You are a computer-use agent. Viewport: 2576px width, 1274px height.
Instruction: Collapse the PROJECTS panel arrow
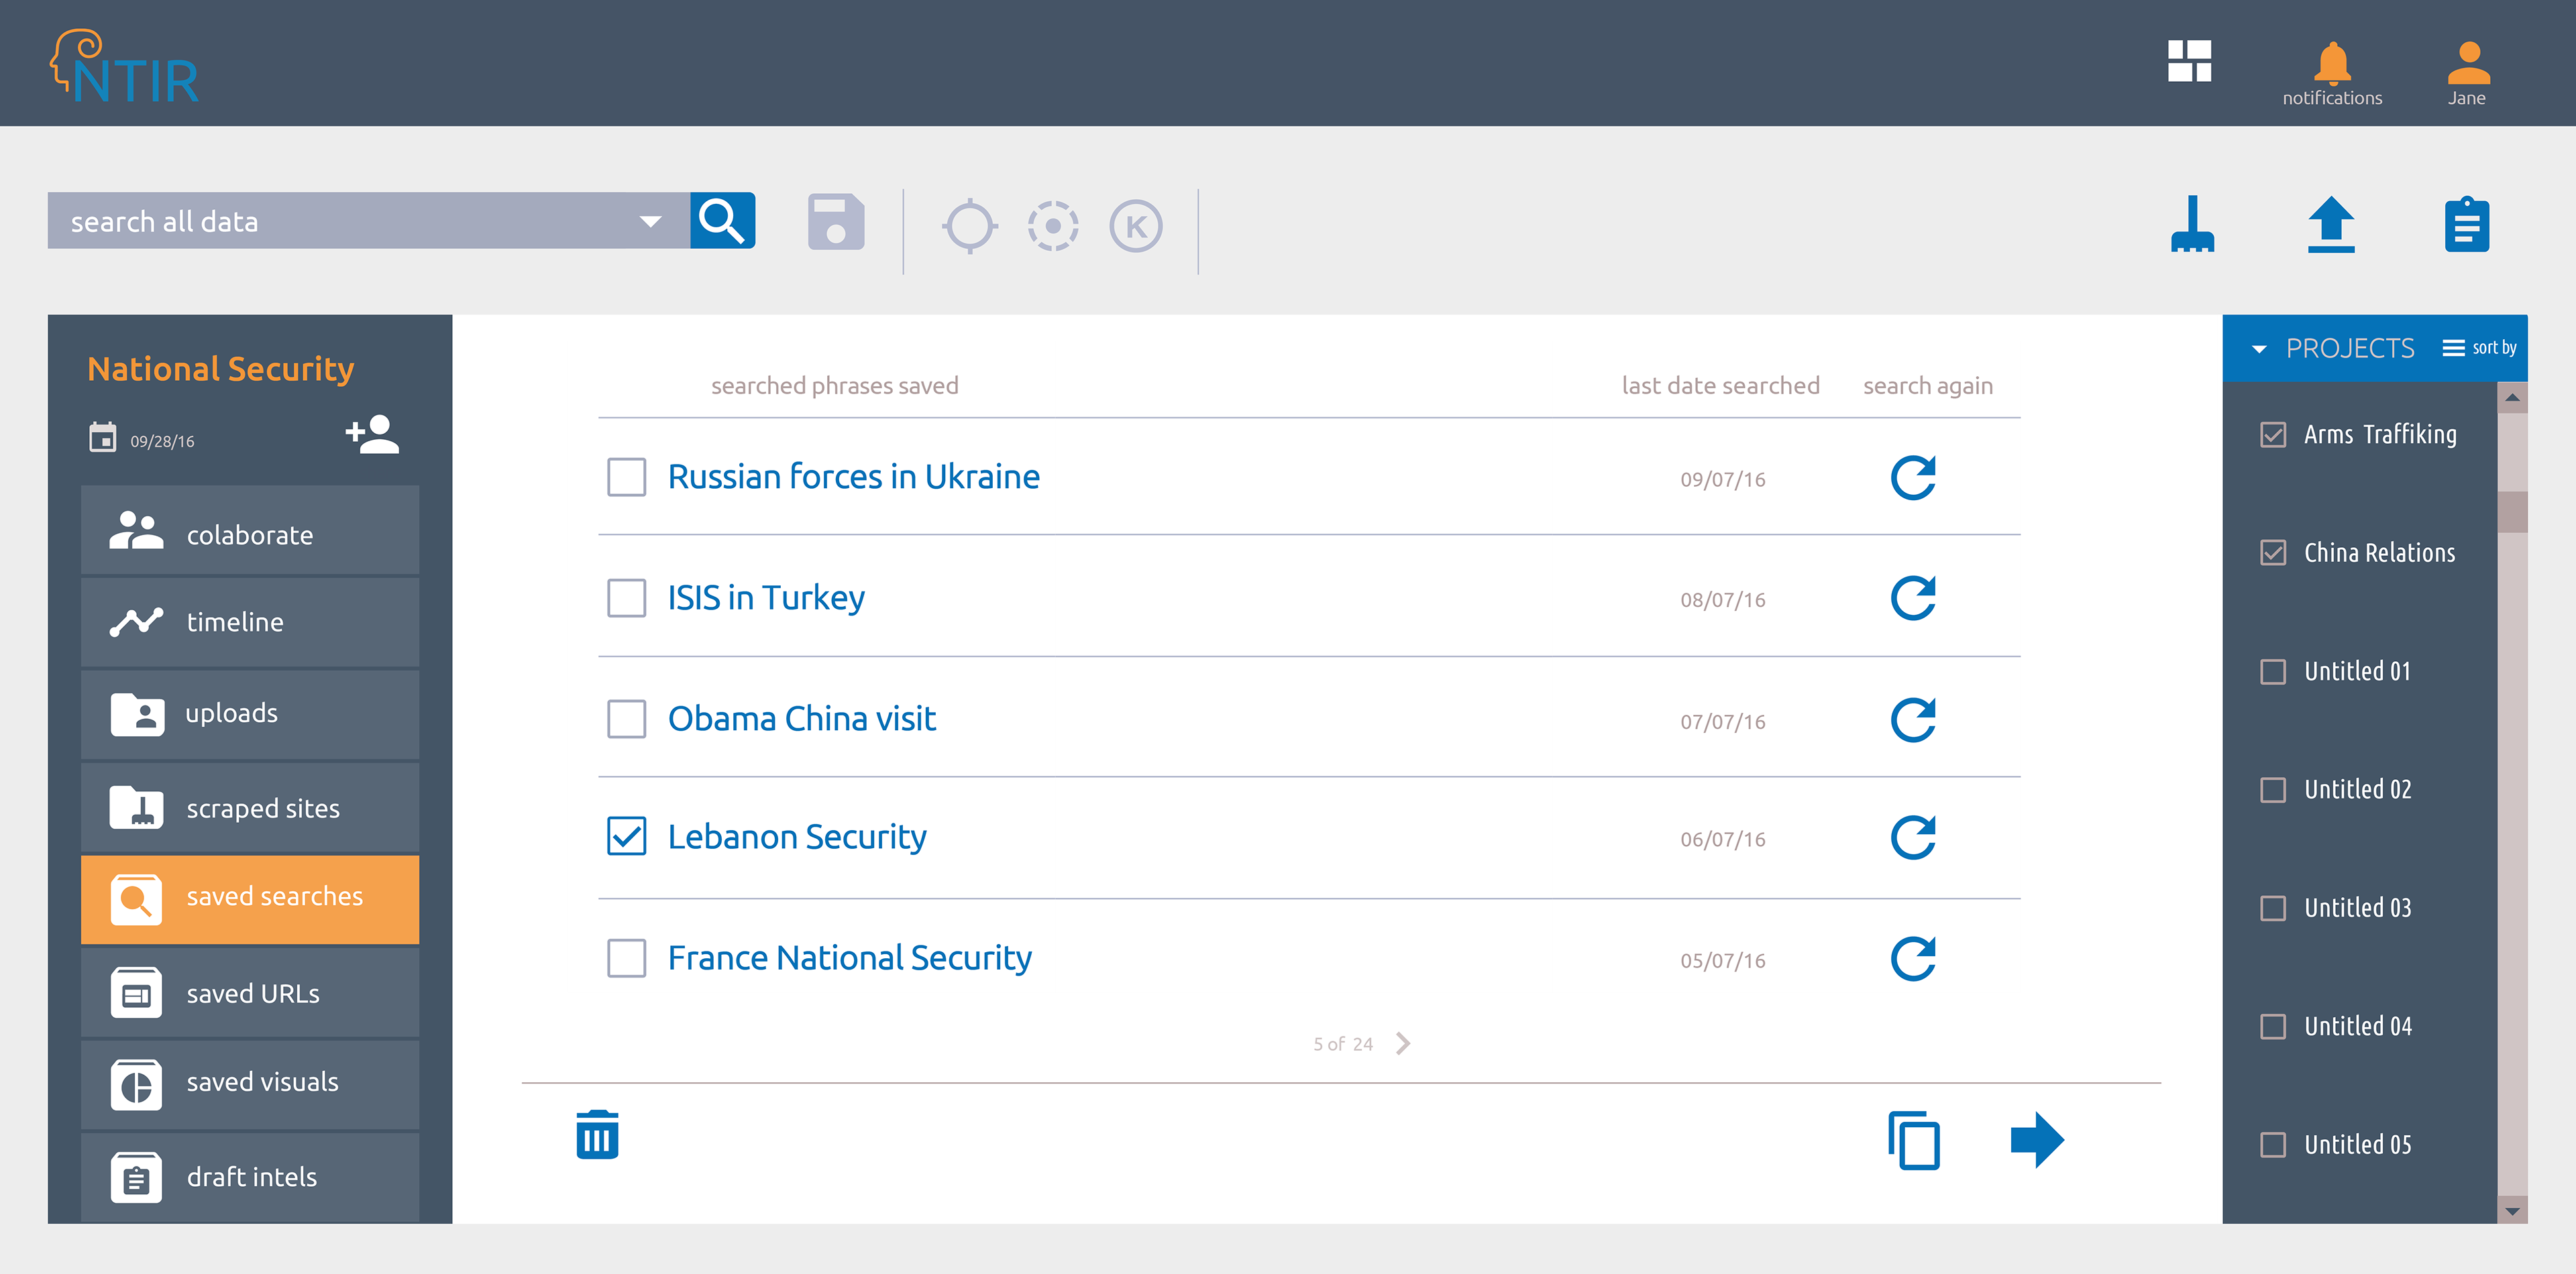pyautogui.click(x=2258, y=349)
